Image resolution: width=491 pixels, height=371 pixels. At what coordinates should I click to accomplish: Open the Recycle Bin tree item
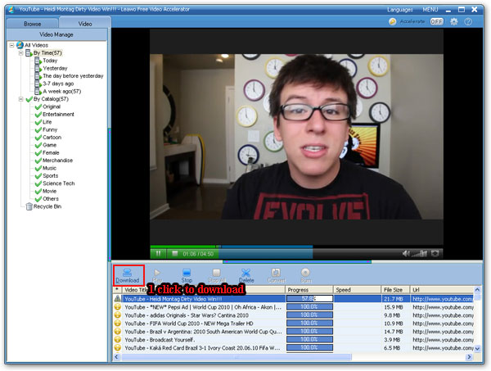pyautogui.click(x=47, y=206)
